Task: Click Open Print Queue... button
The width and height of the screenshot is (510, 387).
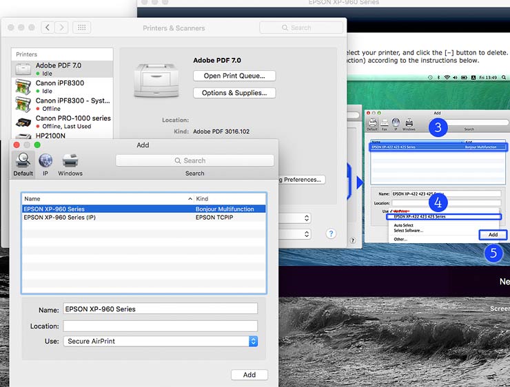Action: click(234, 76)
